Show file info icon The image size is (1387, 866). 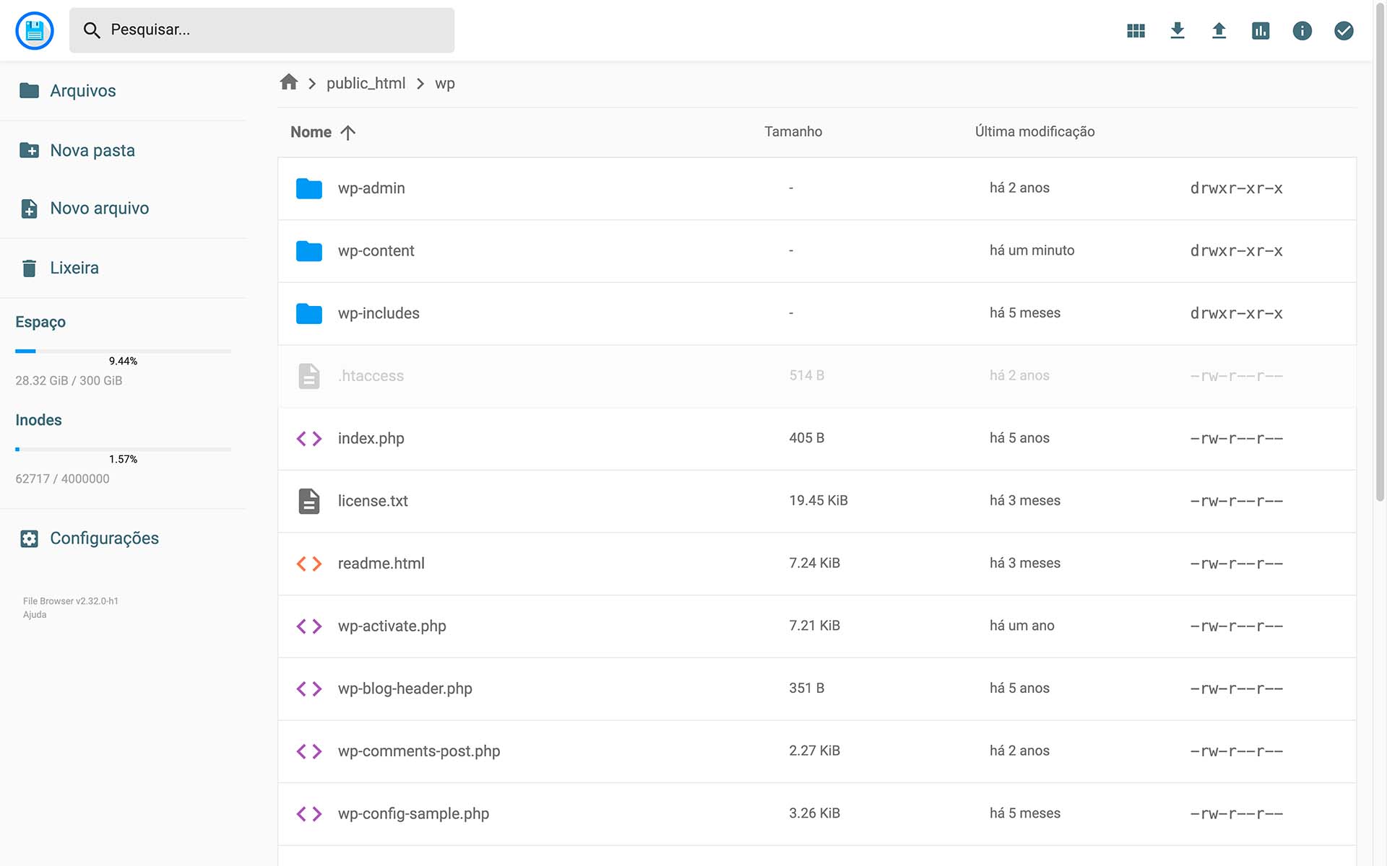[x=1302, y=30]
